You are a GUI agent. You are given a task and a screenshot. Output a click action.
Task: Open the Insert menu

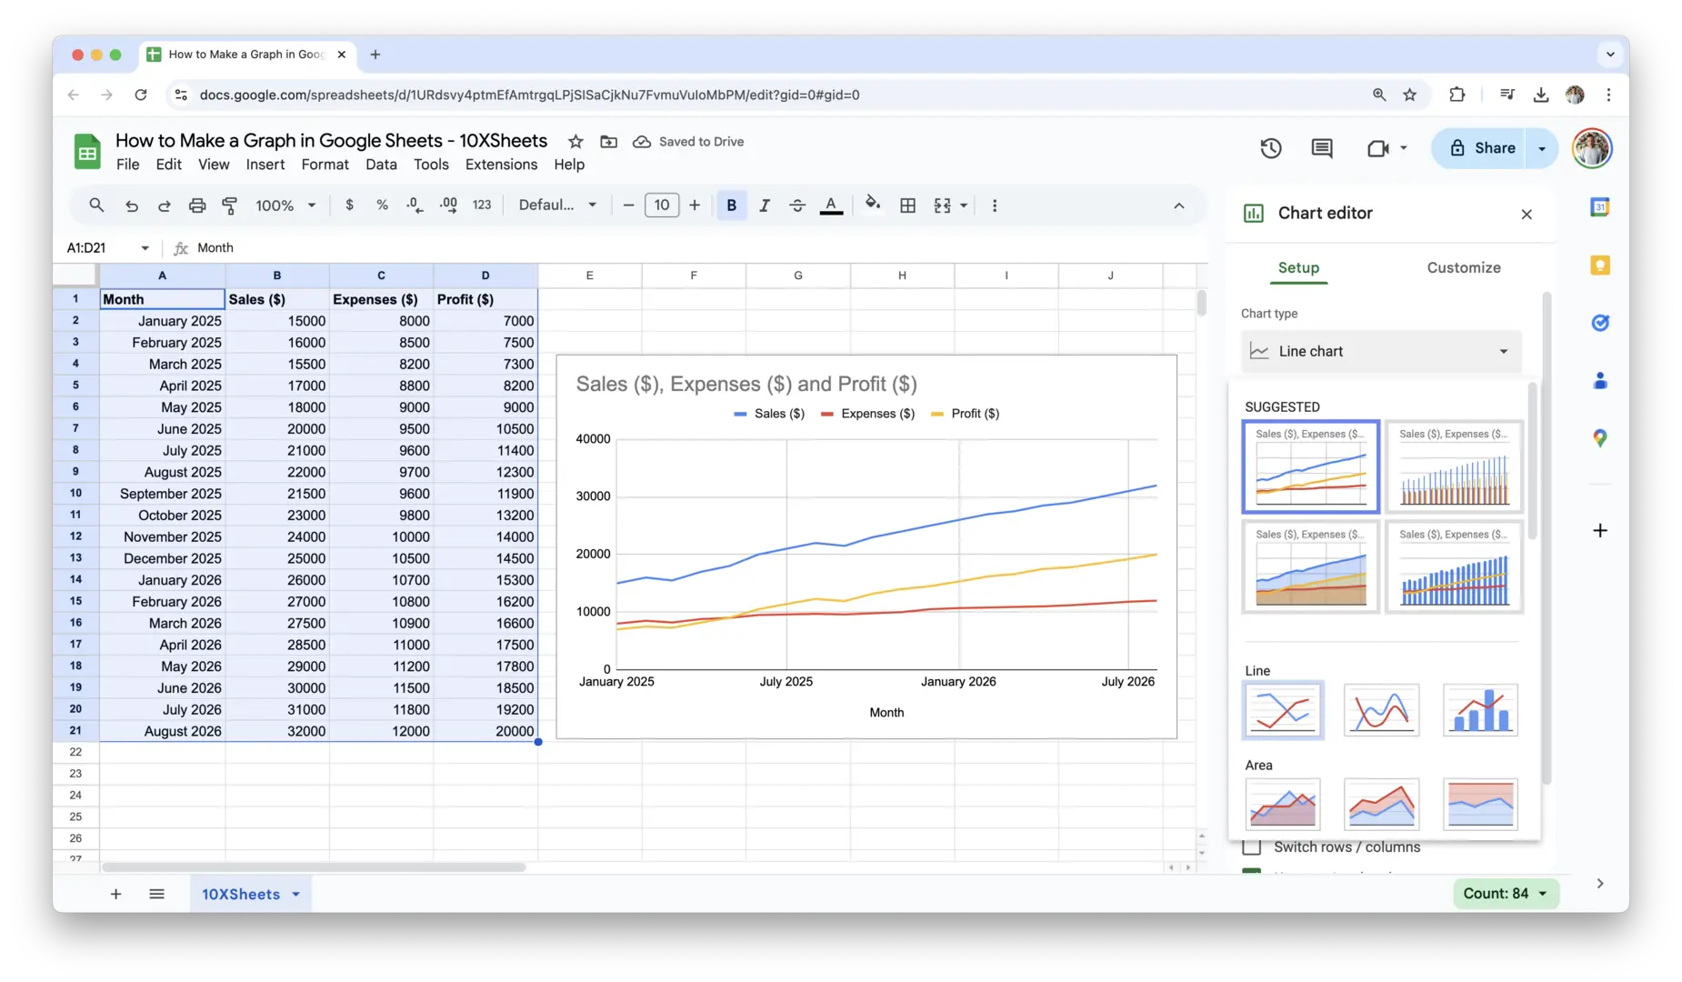[265, 165]
